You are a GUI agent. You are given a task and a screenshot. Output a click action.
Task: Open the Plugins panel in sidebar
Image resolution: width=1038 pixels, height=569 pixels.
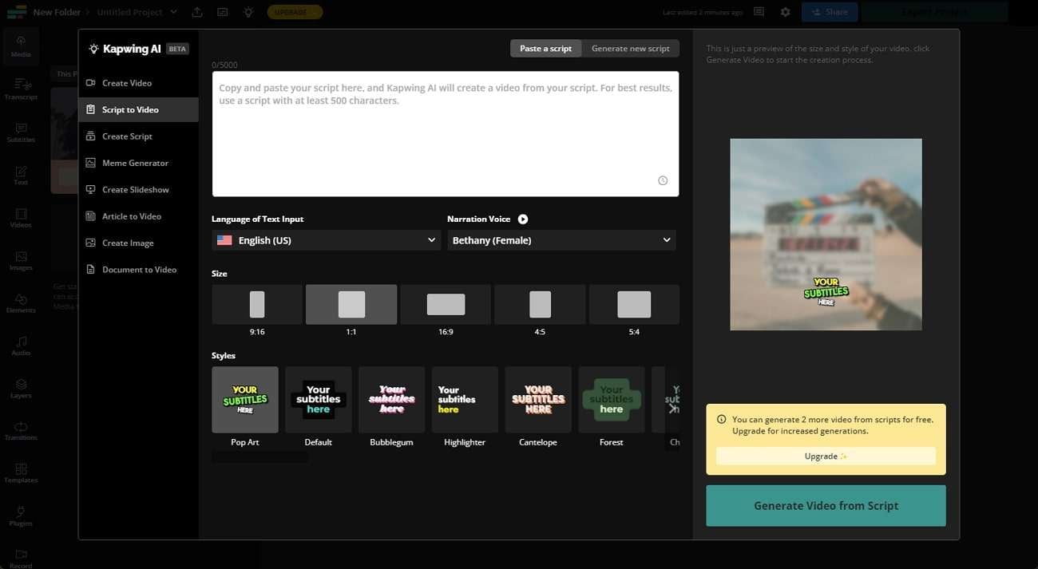[x=21, y=516]
